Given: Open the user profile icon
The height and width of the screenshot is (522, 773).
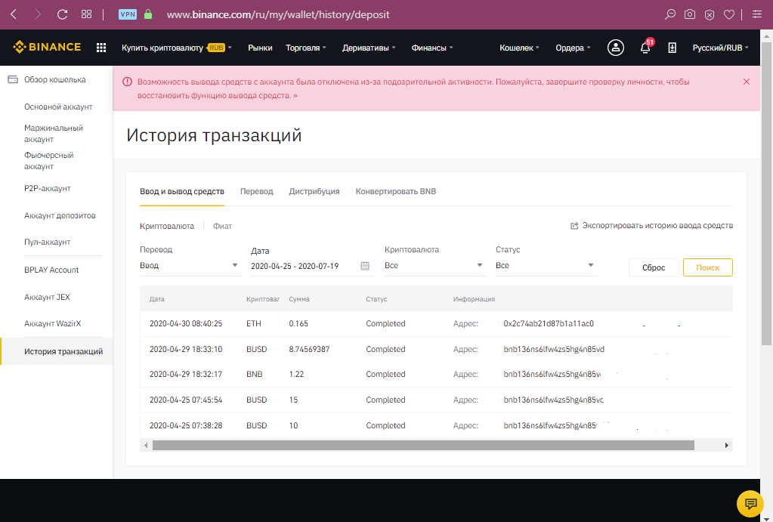Looking at the screenshot, I should (615, 48).
